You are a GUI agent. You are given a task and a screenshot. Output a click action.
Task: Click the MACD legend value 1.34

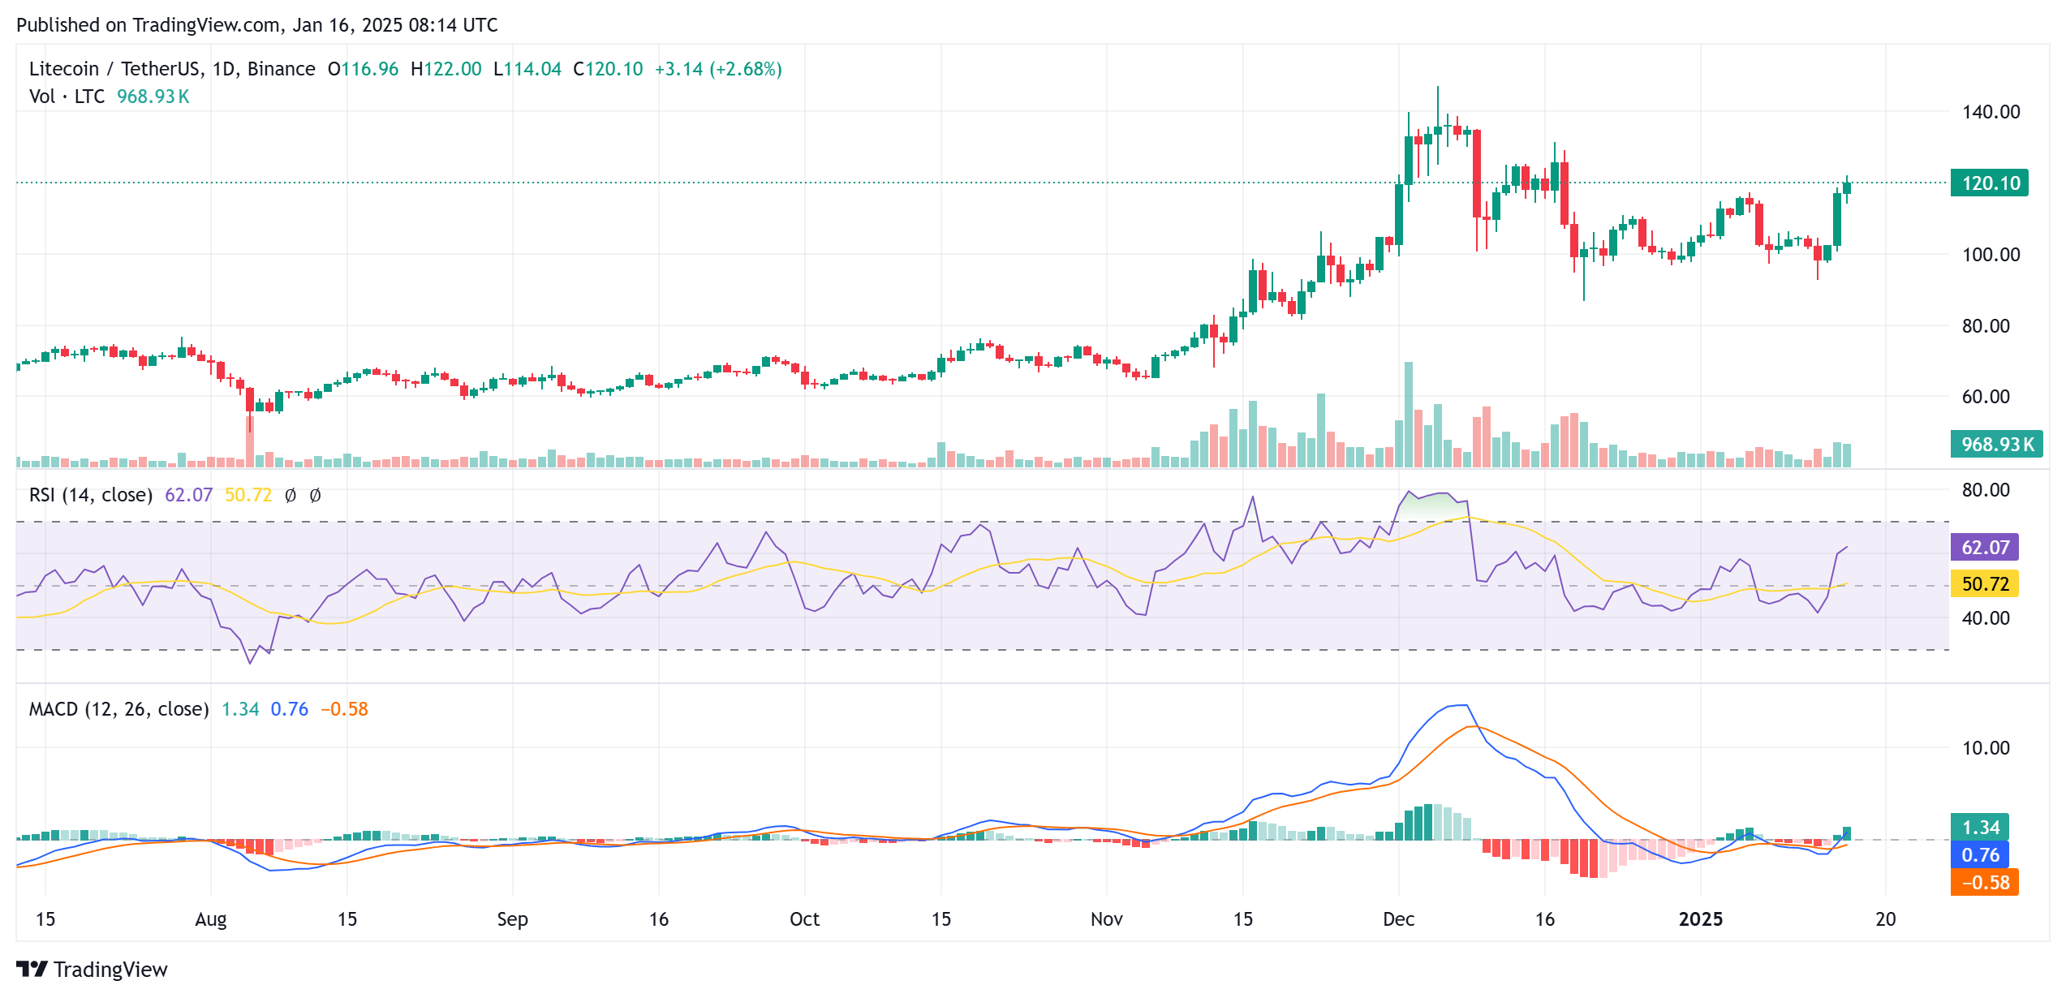point(240,709)
